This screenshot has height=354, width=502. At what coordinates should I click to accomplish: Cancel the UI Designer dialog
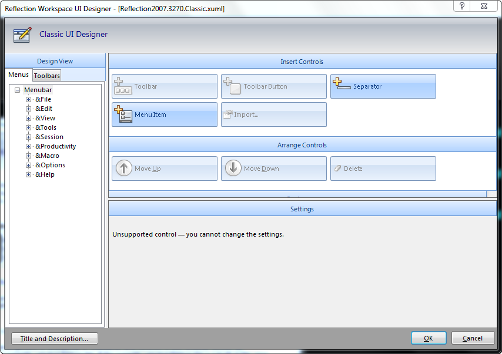tap(473, 338)
